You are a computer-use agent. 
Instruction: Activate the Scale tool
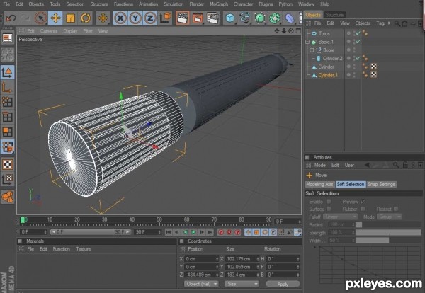coord(70,18)
